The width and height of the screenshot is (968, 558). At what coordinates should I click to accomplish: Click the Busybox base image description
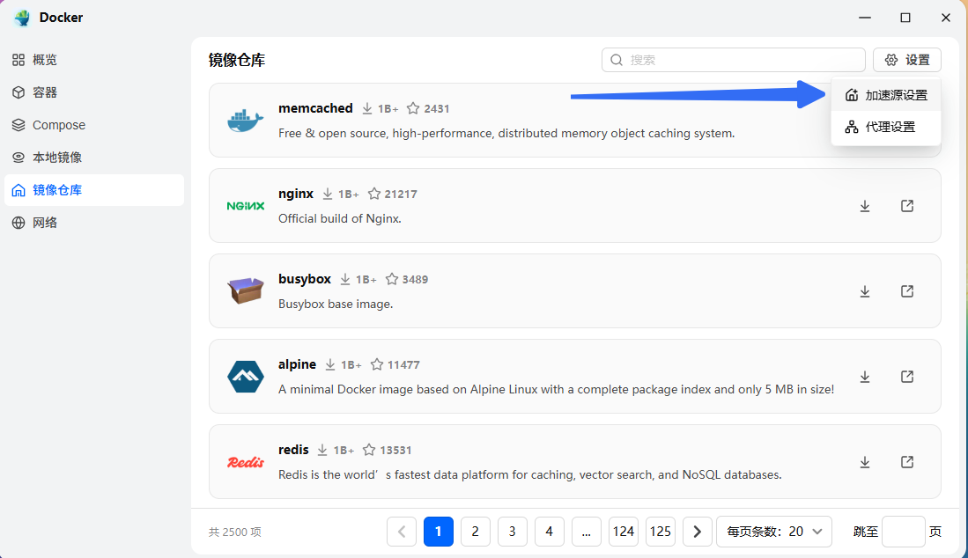coord(336,304)
